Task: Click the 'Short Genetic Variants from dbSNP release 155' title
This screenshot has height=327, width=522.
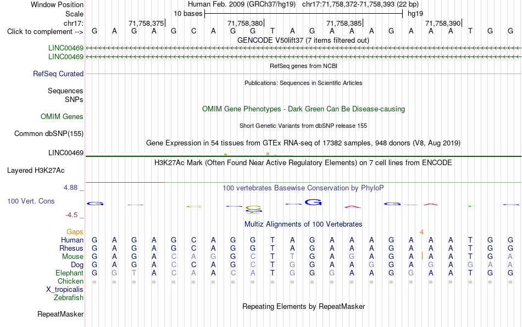Action: pyautogui.click(x=303, y=126)
